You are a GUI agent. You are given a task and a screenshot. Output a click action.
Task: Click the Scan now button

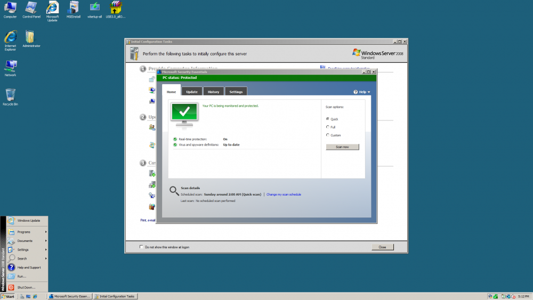click(x=342, y=147)
